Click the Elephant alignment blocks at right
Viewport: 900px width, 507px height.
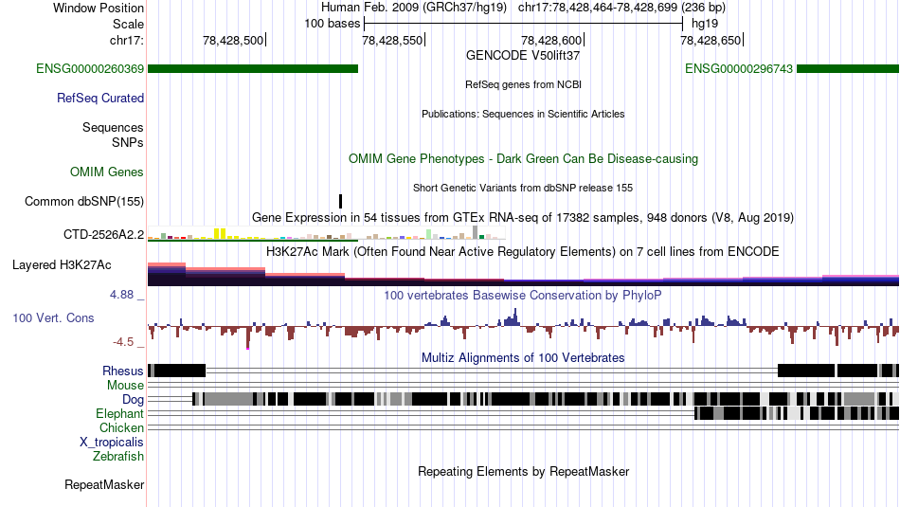(x=797, y=413)
